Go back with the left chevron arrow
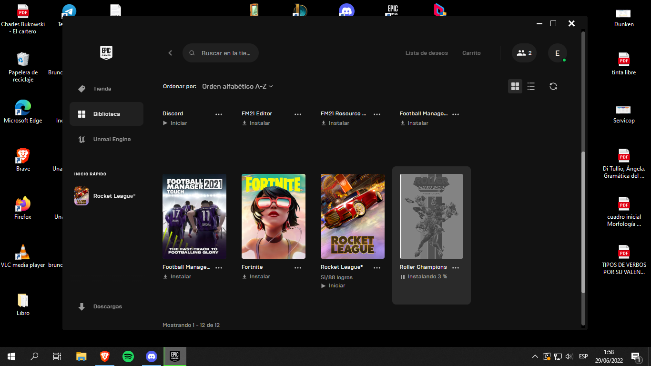This screenshot has height=366, width=651. [170, 53]
